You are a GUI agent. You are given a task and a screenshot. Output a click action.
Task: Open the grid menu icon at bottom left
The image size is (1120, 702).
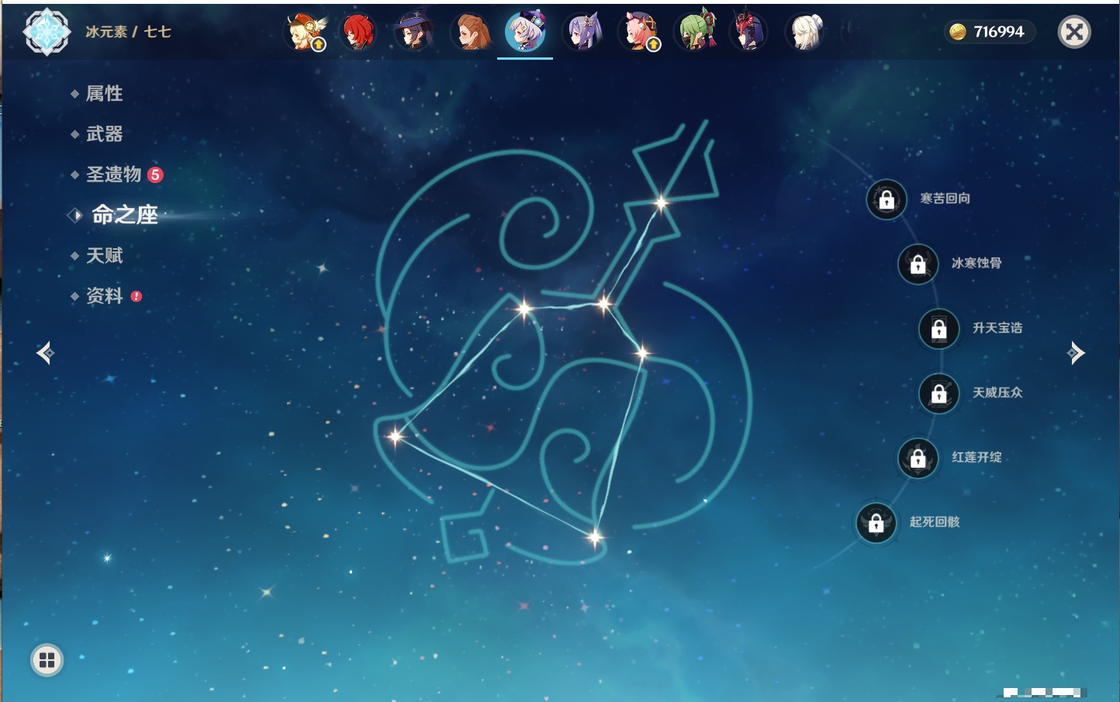click(x=47, y=660)
